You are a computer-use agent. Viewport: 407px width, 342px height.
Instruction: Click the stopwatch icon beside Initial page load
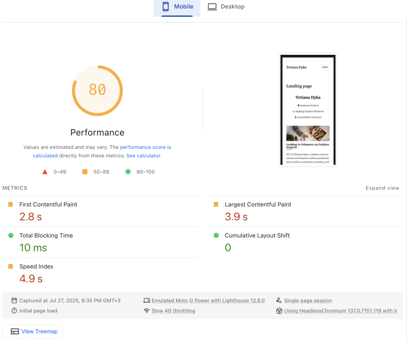click(x=14, y=311)
